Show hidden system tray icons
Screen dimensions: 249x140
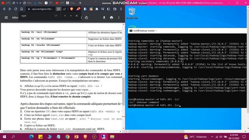[212, 136]
